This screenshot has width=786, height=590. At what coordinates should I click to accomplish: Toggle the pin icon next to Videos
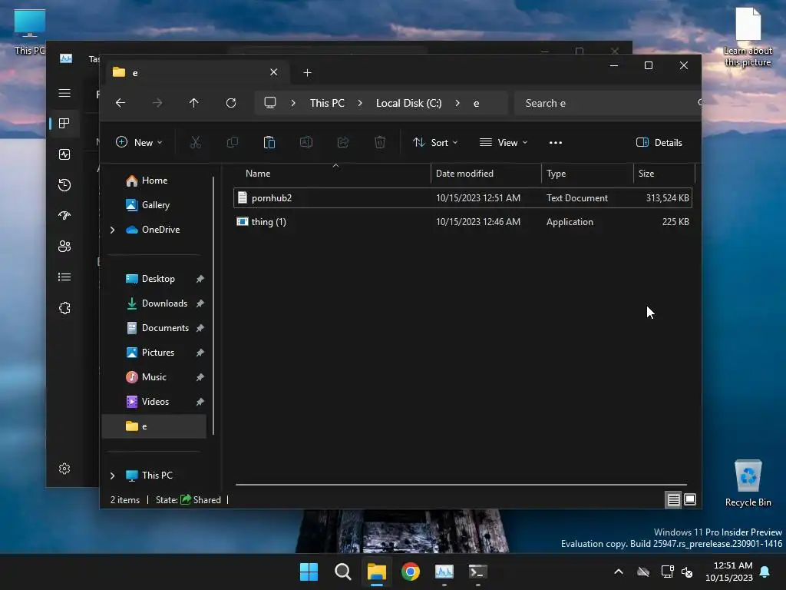point(200,402)
